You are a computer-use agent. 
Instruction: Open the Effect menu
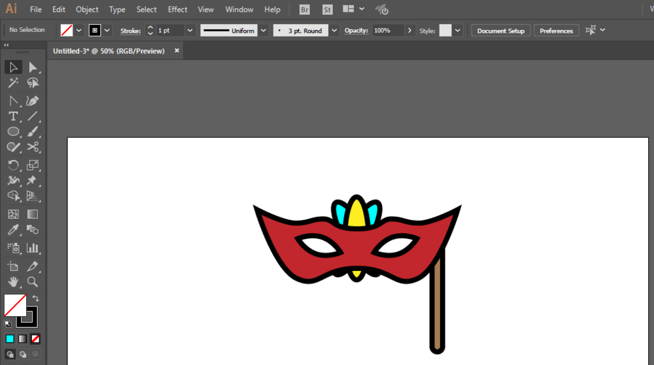pyautogui.click(x=177, y=10)
